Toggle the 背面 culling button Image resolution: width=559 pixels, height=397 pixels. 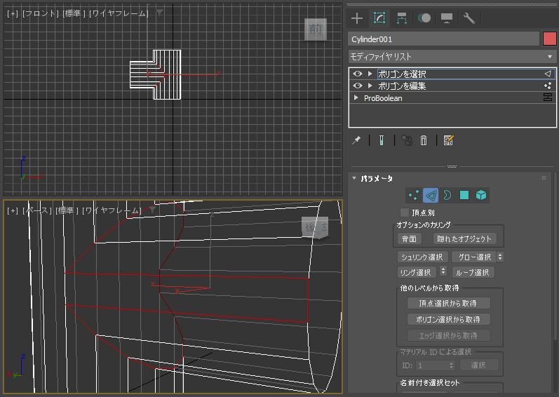(x=410, y=238)
